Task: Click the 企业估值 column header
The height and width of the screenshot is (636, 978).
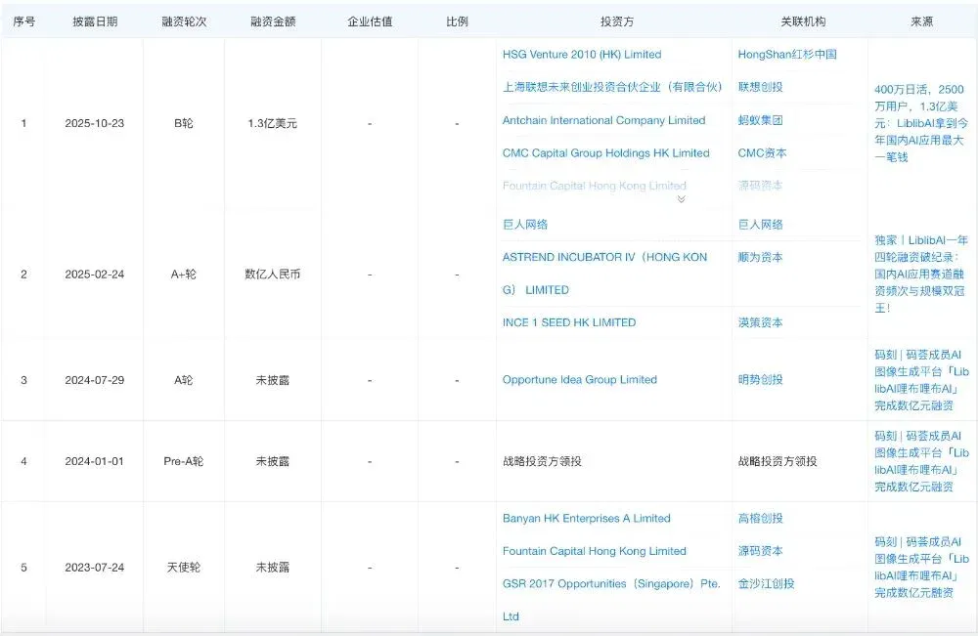Action: 370,21
